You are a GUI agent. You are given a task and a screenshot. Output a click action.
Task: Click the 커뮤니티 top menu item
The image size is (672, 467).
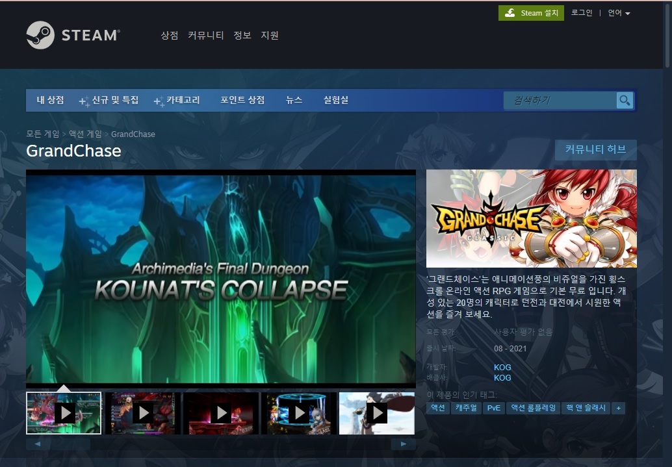[206, 36]
